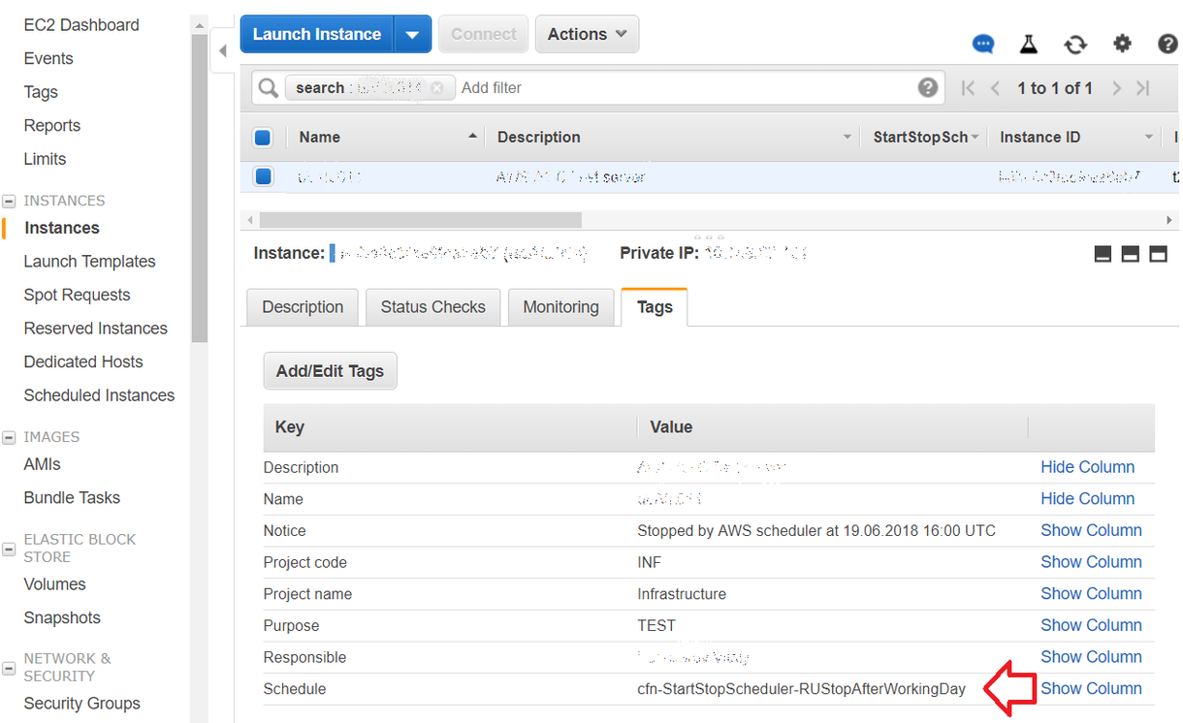
Task: Show Column for the Purpose tag
Action: pos(1091,626)
